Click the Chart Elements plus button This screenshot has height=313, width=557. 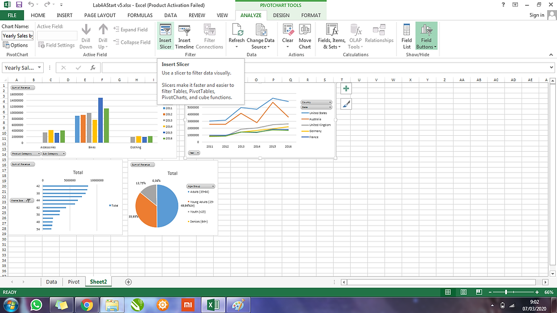click(346, 89)
